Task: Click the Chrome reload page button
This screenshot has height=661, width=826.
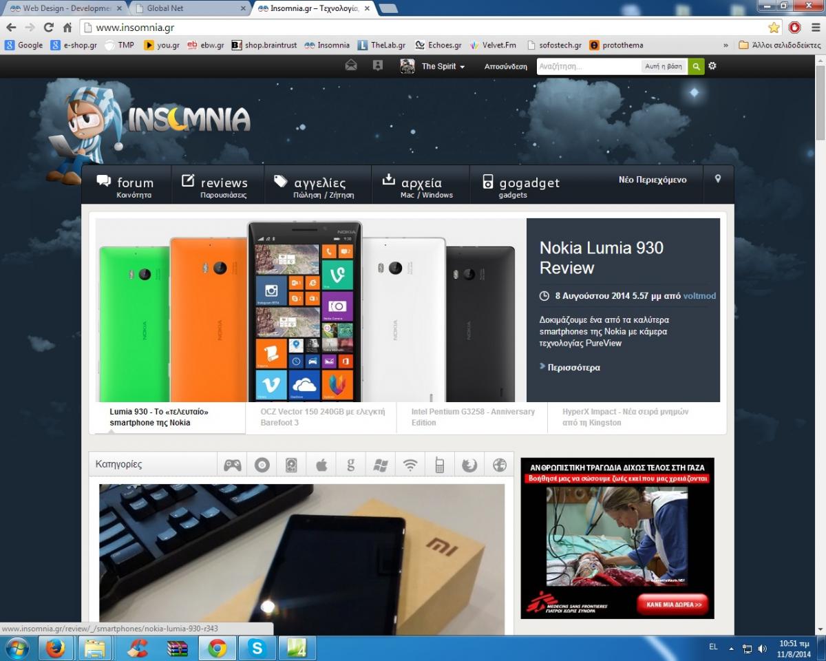Action: point(48,28)
